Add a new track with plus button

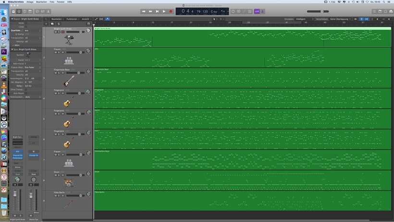[46, 24]
